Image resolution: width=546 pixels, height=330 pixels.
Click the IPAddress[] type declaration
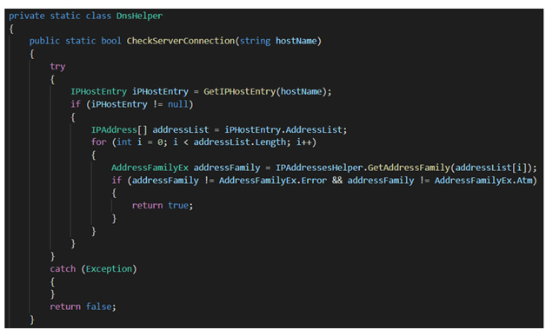[x=119, y=130]
